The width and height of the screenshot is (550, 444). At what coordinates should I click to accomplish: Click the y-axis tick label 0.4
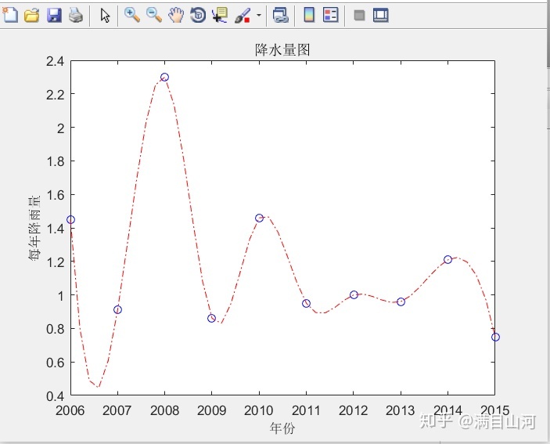(56, 396)
